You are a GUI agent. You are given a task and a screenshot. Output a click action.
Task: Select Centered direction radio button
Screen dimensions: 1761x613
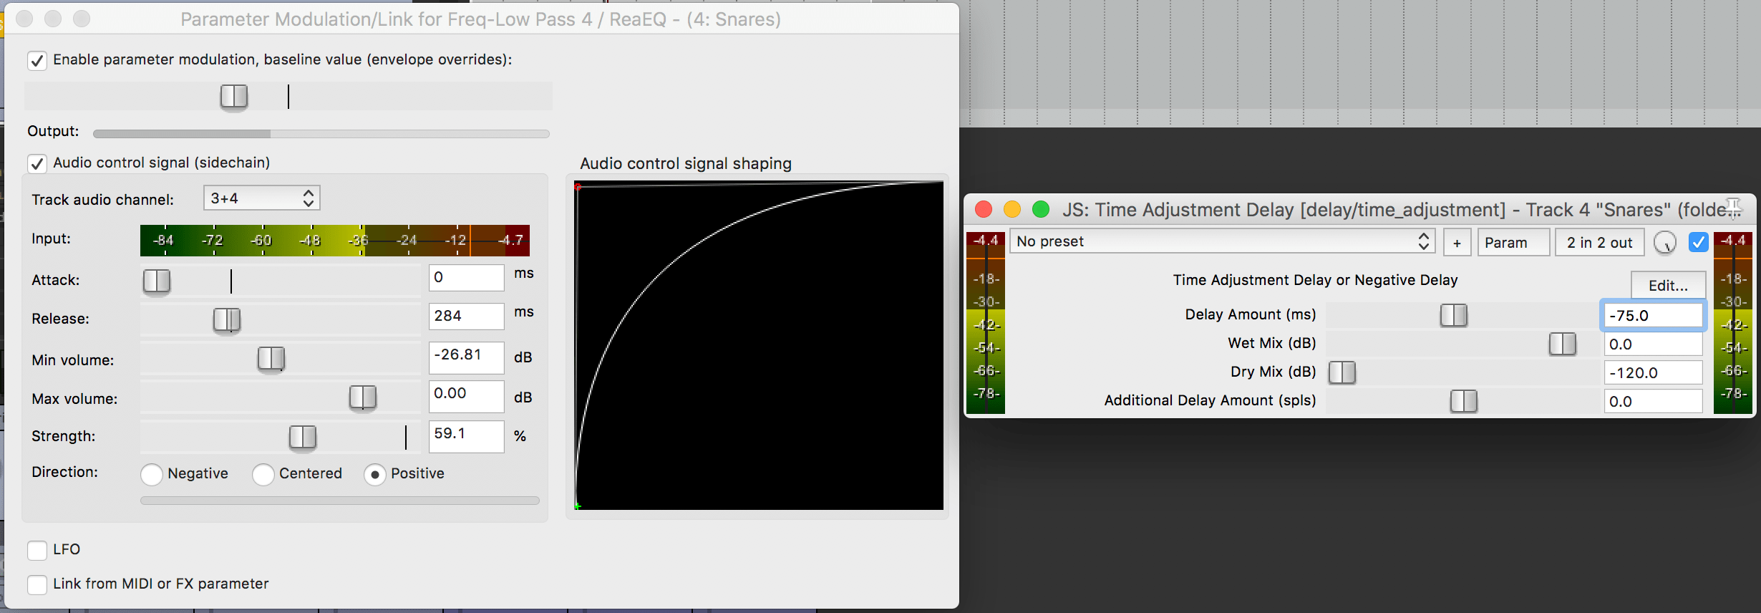click(263, 474)
